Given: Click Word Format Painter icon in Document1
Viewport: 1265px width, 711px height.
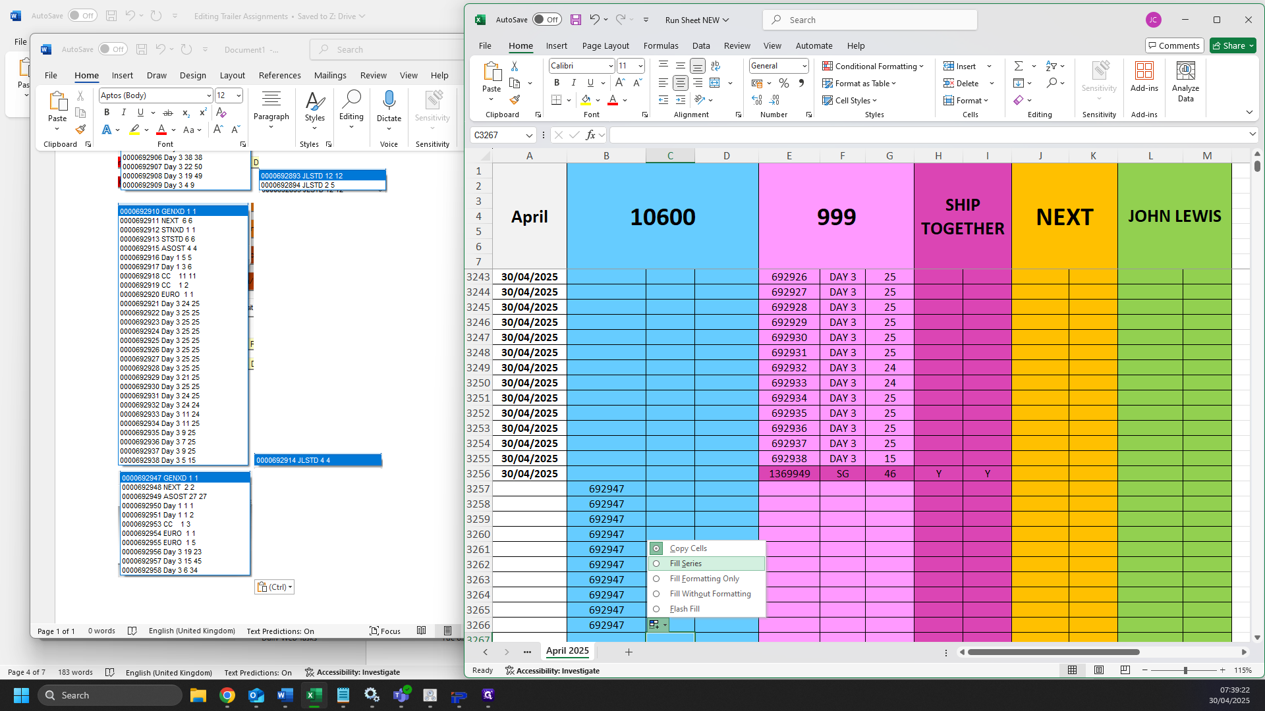Looking at the screenshot, I should pos(80,130).
